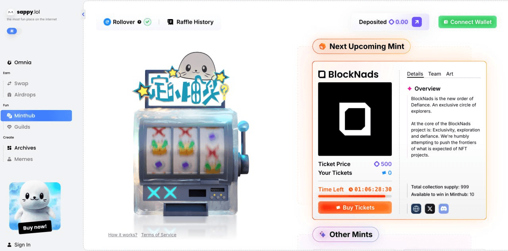Click the Time Left progress bar
This screenshot has width=508, height=251.
[x=355, y=196]
